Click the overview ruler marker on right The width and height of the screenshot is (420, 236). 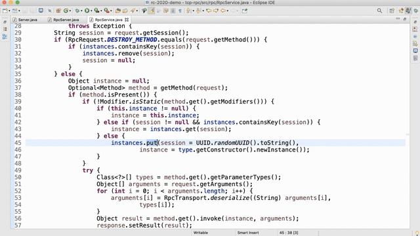[x=408, y=134]
